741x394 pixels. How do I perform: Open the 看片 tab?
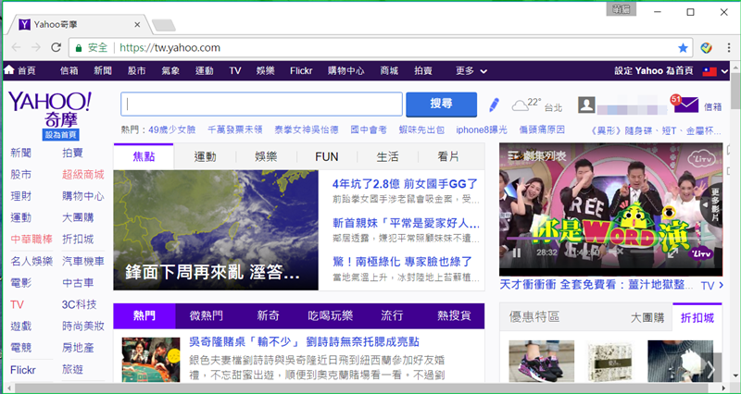[x=448, y=156]
